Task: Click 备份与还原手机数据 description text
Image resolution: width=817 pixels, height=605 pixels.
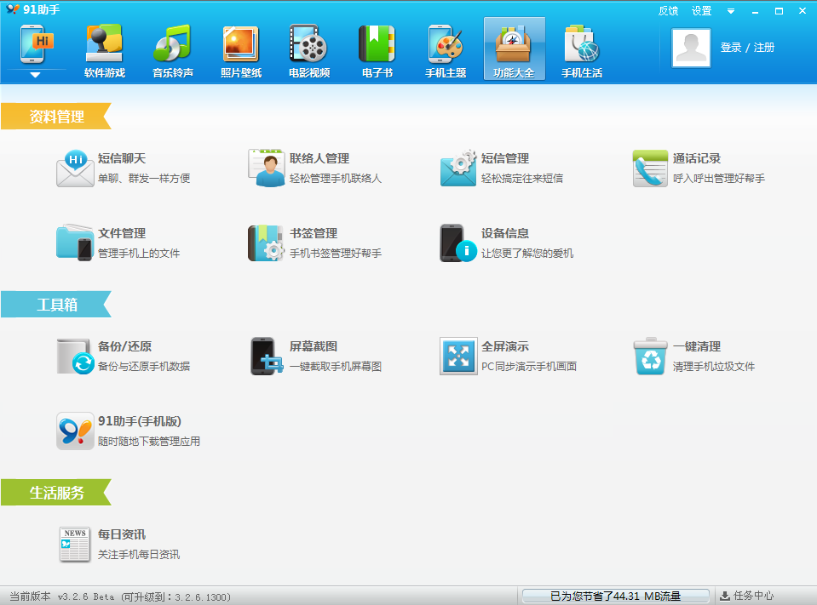Action: [144, 367]
